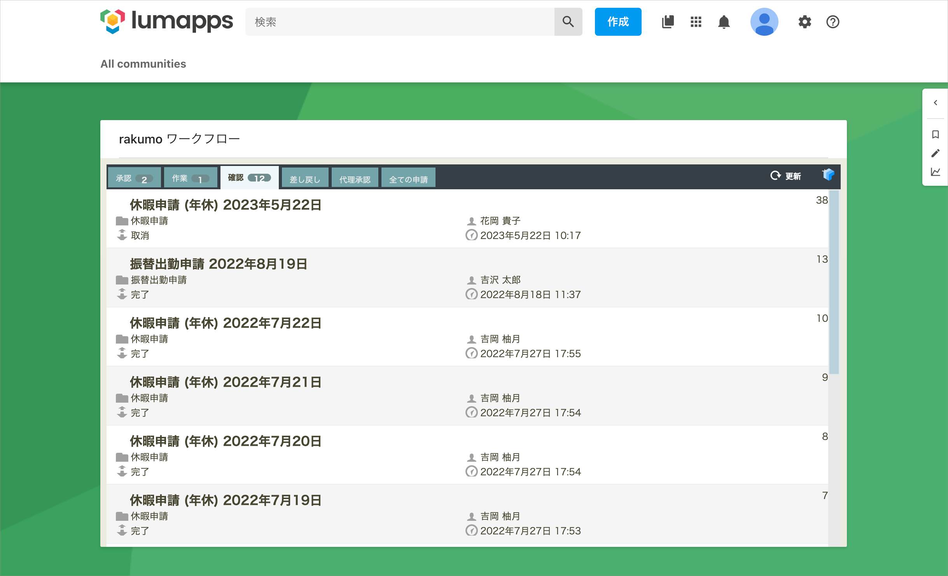This screenshot has height=576, width=948.
Task: Click the request number 13
Action: coord(822,259)
